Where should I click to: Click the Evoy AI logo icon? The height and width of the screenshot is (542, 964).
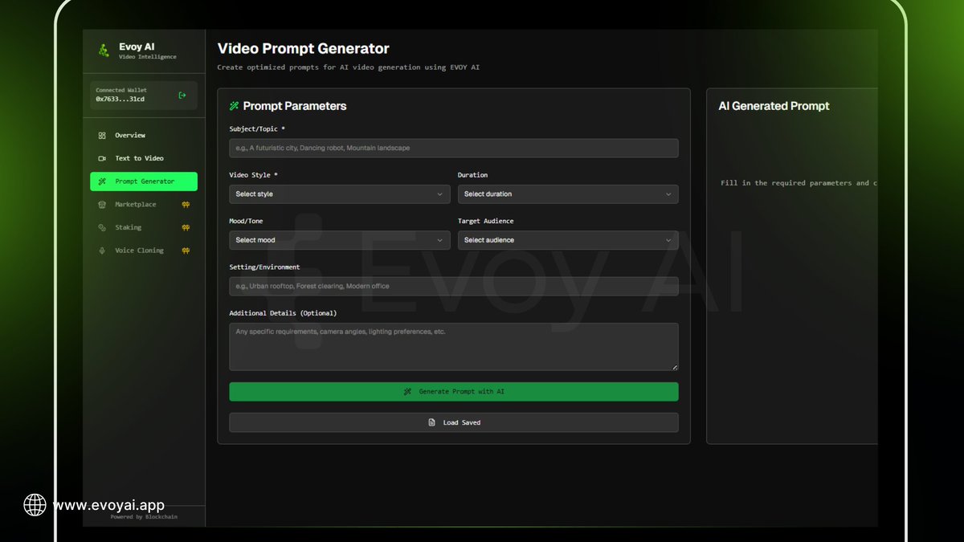tap(103, 51)
